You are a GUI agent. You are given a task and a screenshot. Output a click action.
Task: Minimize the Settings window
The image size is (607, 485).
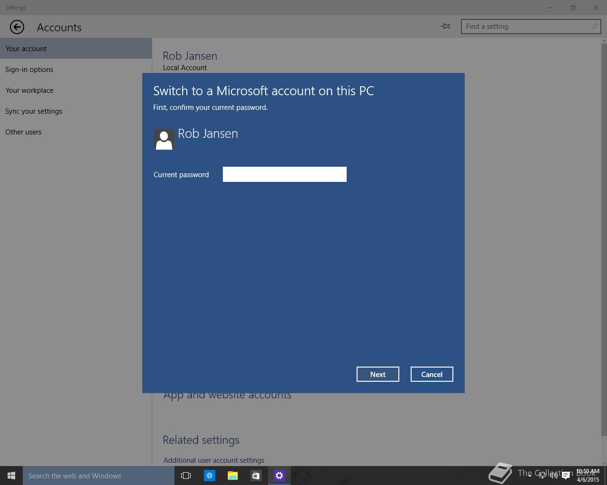550,8
